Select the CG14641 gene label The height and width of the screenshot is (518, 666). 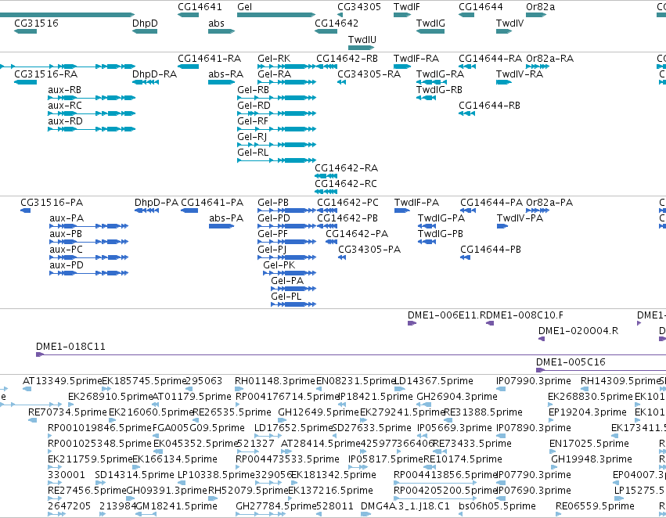tap(200, 7)
